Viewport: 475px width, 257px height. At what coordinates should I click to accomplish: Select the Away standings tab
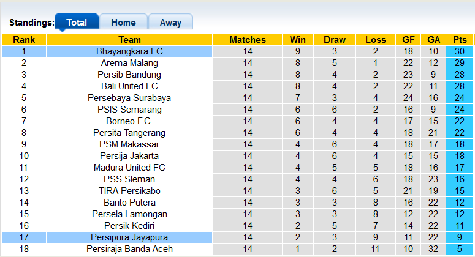170,23
